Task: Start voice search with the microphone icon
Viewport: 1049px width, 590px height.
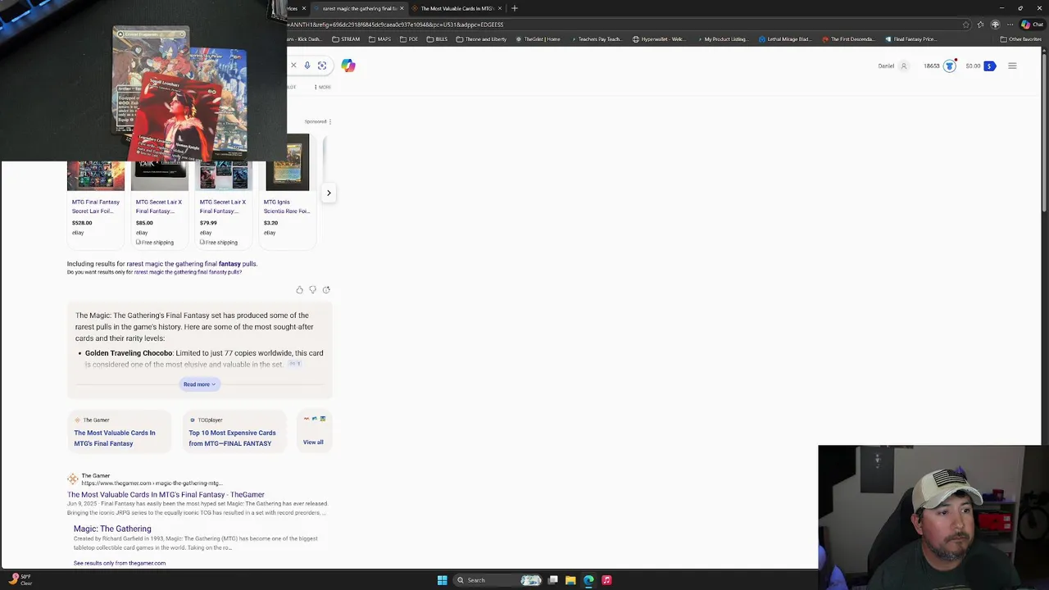Action: [307, 66]
